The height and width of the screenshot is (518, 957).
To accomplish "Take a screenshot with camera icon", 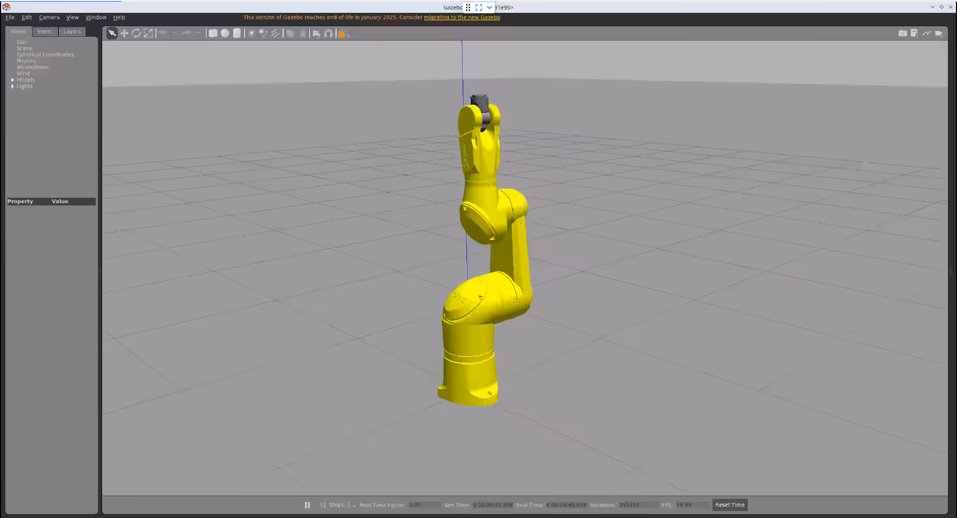I will [x=902, y=33].
